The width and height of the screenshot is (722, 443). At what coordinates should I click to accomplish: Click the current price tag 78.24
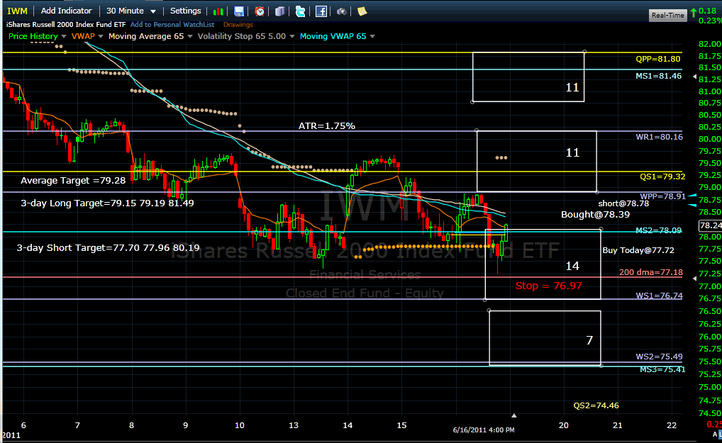pyautogui.click(x=710, y=225)
